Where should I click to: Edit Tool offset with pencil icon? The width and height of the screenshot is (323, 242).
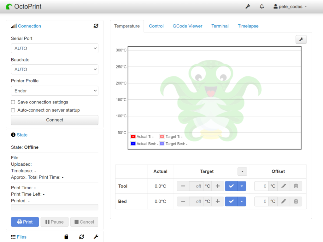tap(284, 186)
